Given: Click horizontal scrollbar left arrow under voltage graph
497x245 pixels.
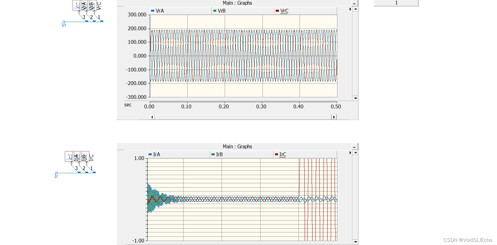Looking at the screenshot, I should coord(152,117).
